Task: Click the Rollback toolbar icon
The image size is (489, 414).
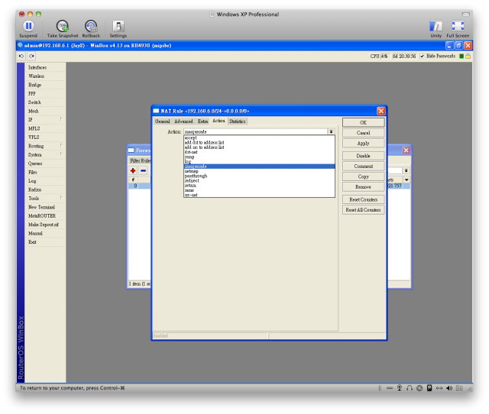Action: [91, 26]
